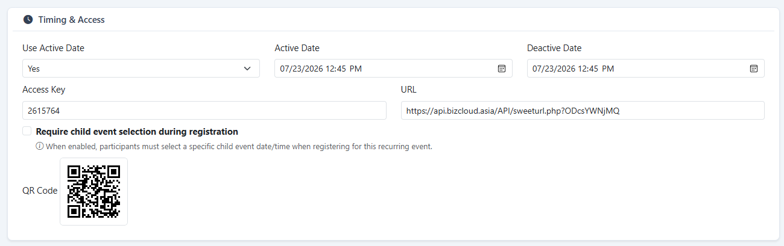The image size is (784, 246).
Task: Enable Require child event selection checkbox
Action: pos(27,131)
